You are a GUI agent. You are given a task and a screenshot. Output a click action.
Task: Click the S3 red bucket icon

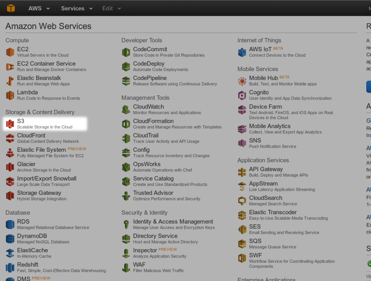10,124
